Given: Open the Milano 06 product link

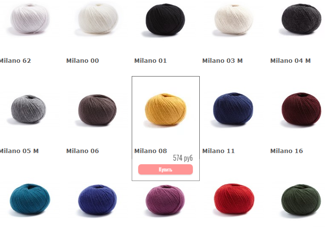Looking at the screenshot, I should [83, 151].
